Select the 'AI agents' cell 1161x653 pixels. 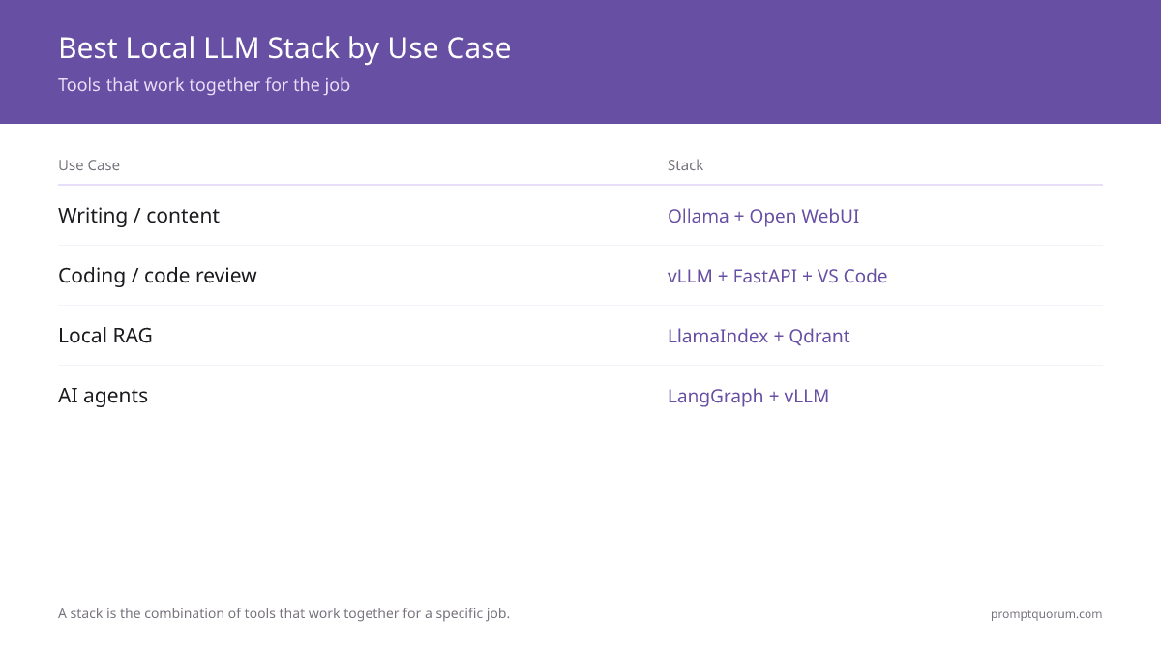103,396
